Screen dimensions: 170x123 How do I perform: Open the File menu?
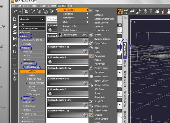[x=14, y=6]
